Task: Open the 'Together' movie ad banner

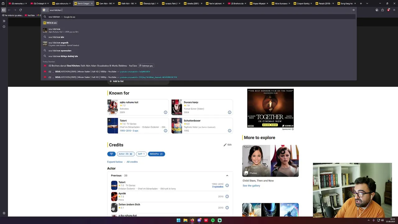Action: (271, 108)
